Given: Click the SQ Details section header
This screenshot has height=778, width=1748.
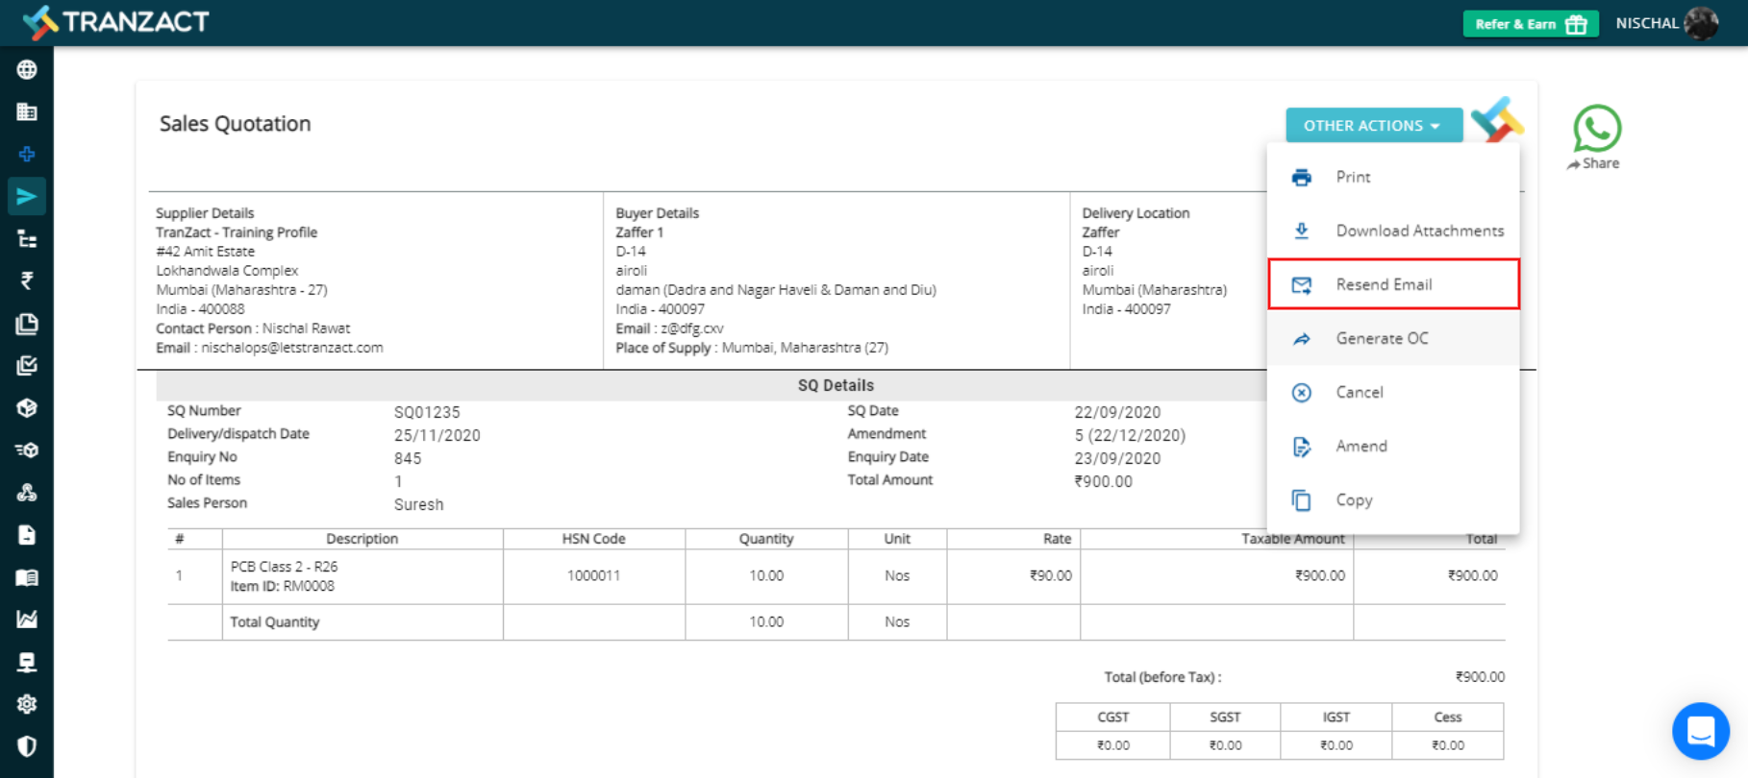Looking at the screenshot, I should point(836,385).
